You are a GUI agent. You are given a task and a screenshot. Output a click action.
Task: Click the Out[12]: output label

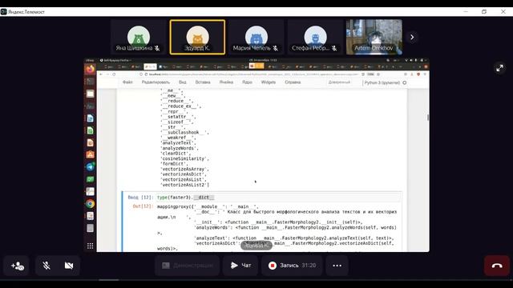tap(143, 206)
